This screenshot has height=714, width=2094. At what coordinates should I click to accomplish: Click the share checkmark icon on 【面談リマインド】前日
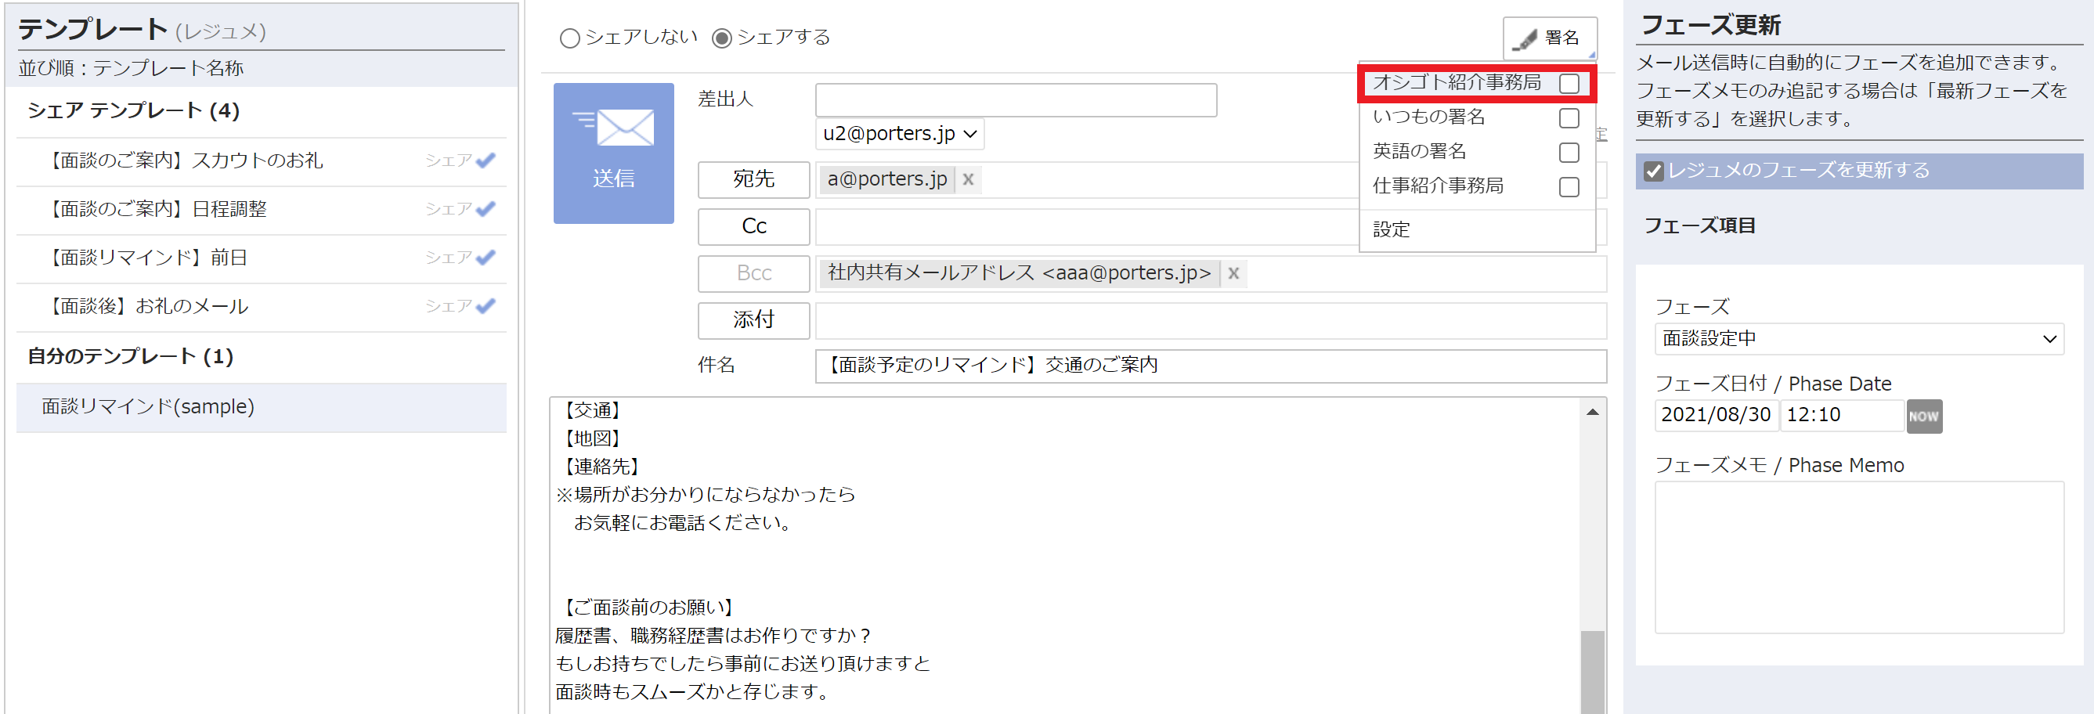coord(486,257)
